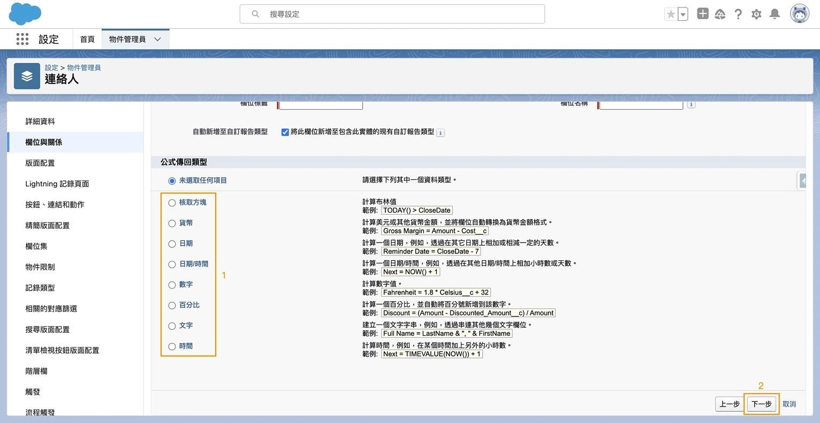Click the info icon beside 欄位名稱
Screen dimensions: 820x423
coord(690,104)
